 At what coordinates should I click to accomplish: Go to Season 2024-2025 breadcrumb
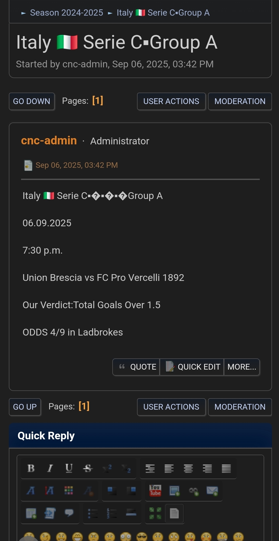67,12
